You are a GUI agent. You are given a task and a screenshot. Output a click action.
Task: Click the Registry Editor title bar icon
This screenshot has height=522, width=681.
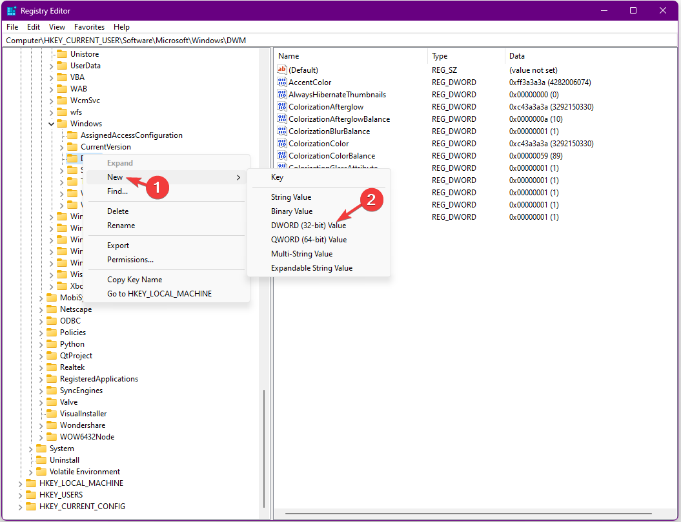point(12,10)
